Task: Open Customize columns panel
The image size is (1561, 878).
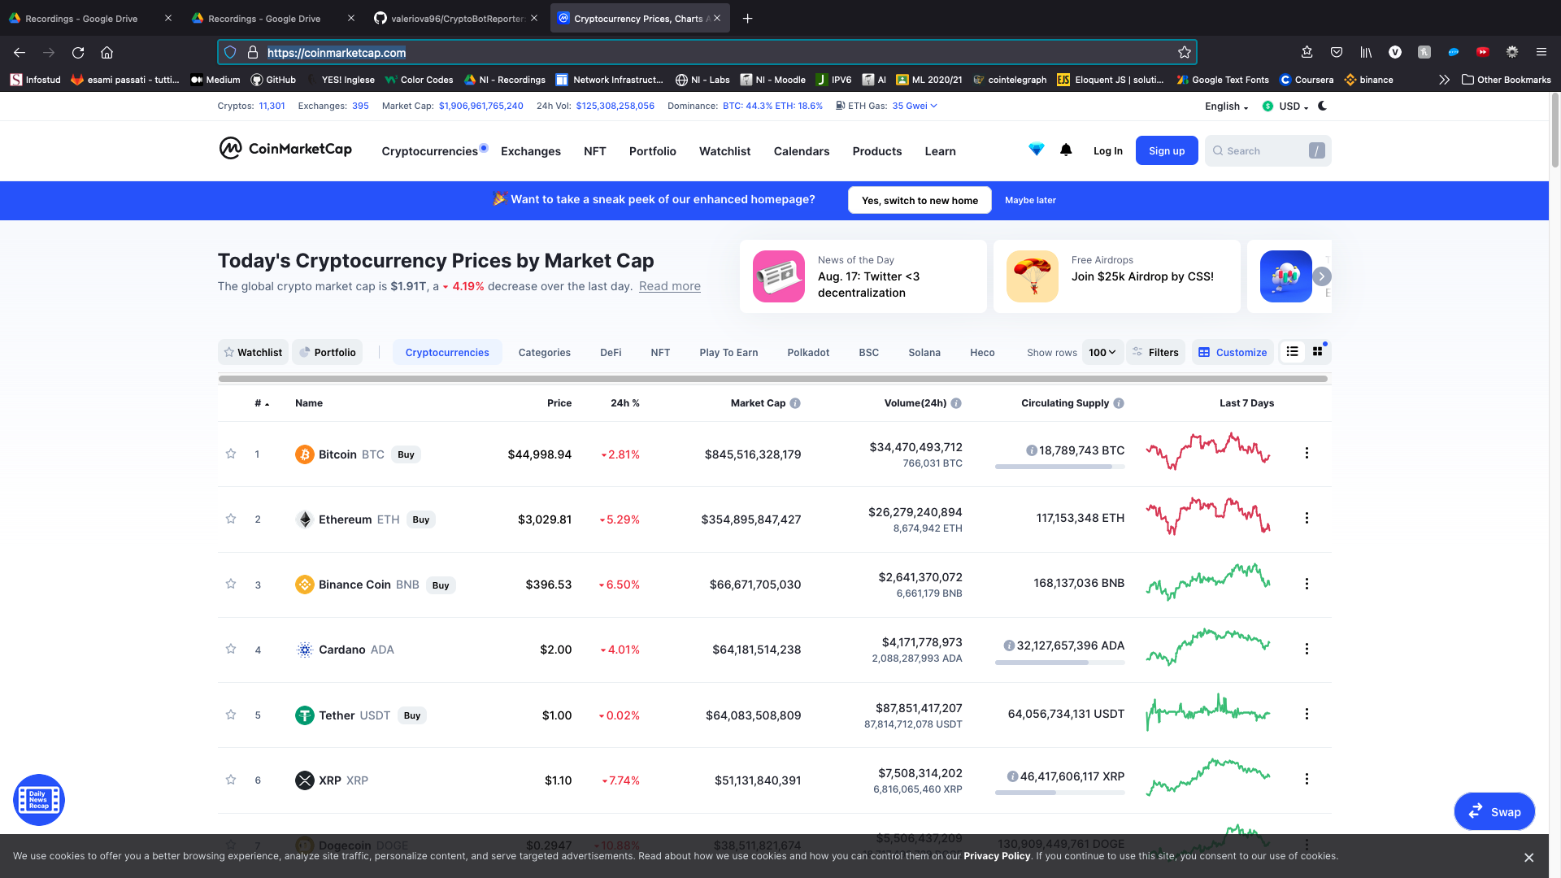Action: click(1233, 352)
